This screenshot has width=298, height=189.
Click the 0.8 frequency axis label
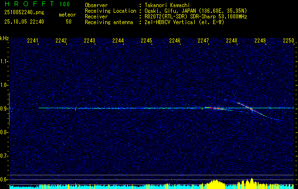click(x=4, y=132)
